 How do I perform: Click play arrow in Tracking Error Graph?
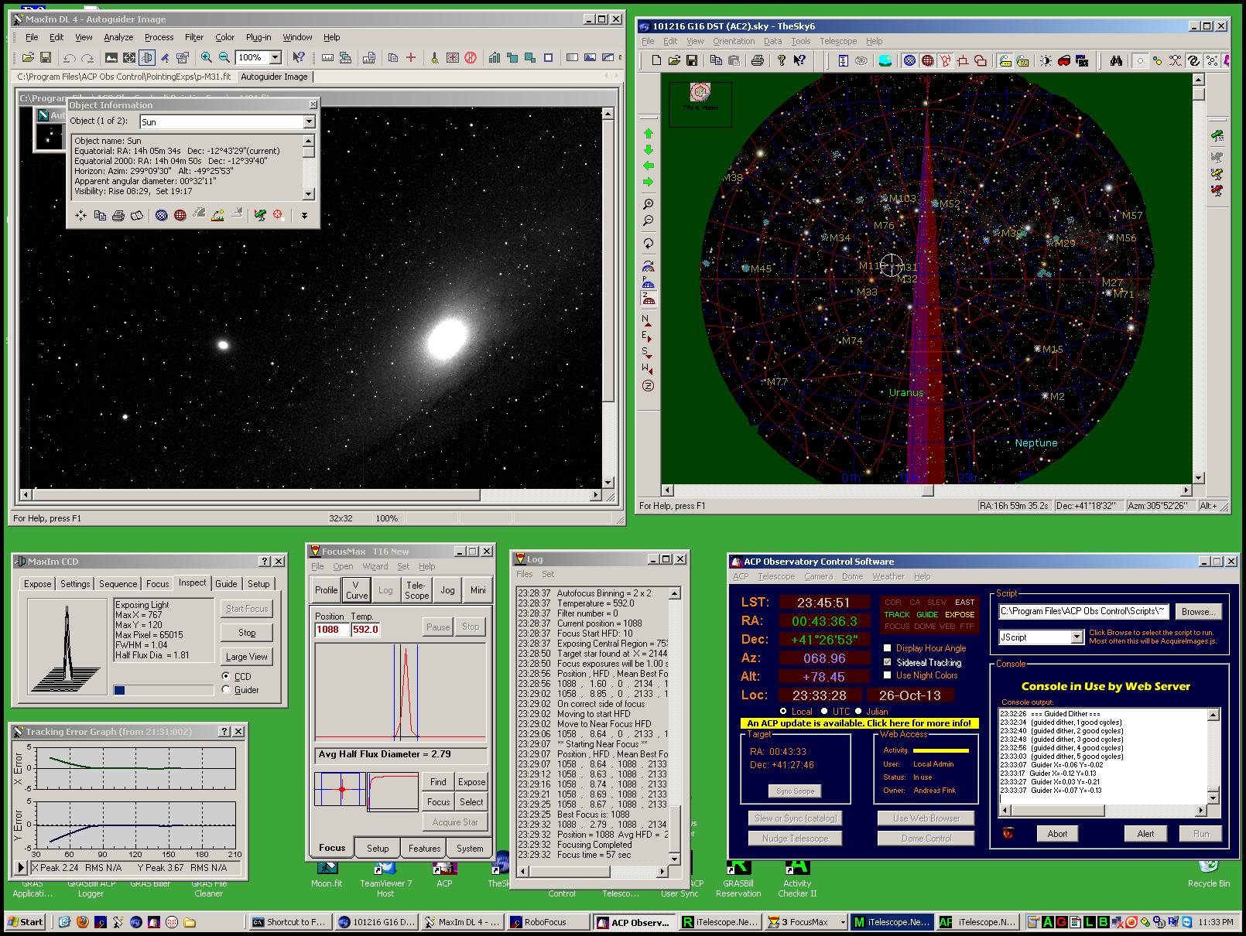pyautogui.click(x=22, y=868)
